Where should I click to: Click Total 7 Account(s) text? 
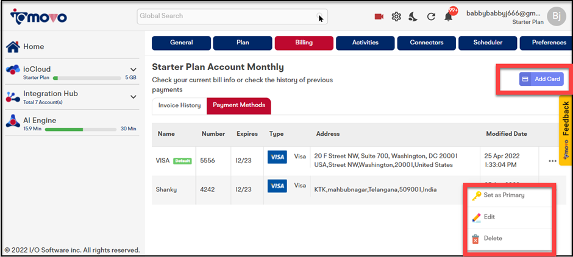click(x=43, y=102)
